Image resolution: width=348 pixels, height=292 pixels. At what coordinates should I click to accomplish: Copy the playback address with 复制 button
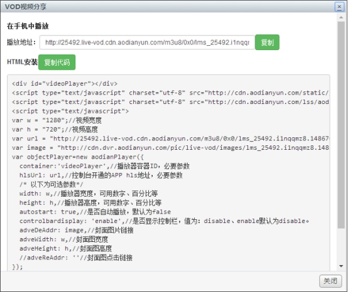(x=267, y=42)
